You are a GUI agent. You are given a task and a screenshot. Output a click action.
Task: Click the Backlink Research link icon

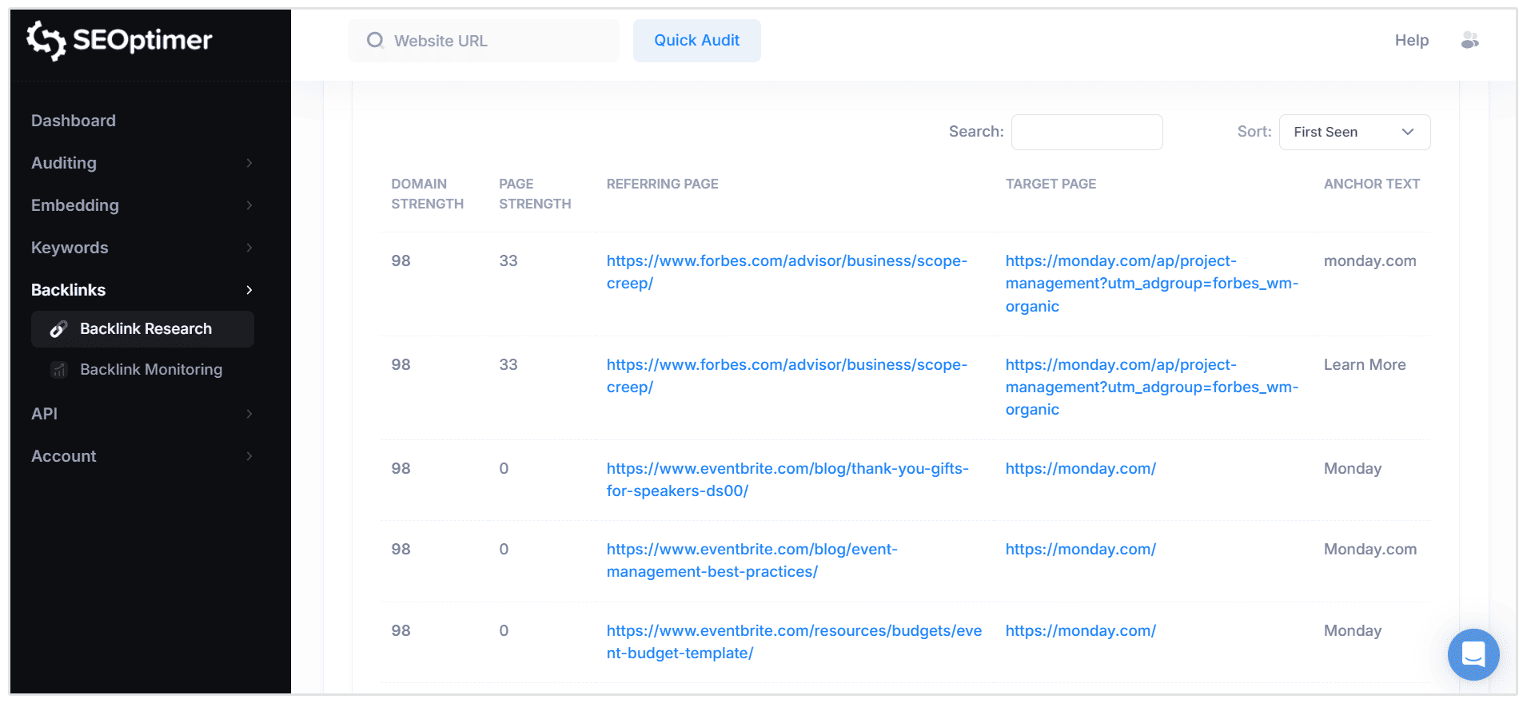click(58, 329)
